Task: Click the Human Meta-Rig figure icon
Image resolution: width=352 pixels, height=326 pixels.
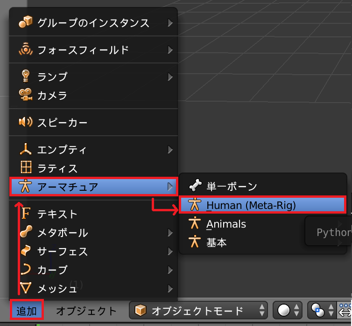Action: 195,204
